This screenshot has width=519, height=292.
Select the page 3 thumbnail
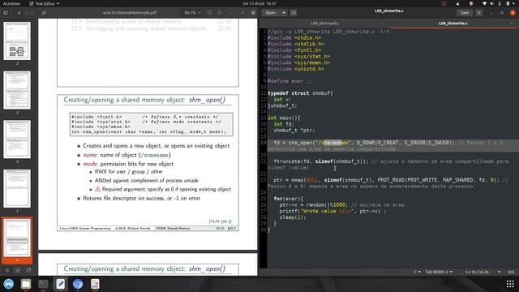coord(17,90)
